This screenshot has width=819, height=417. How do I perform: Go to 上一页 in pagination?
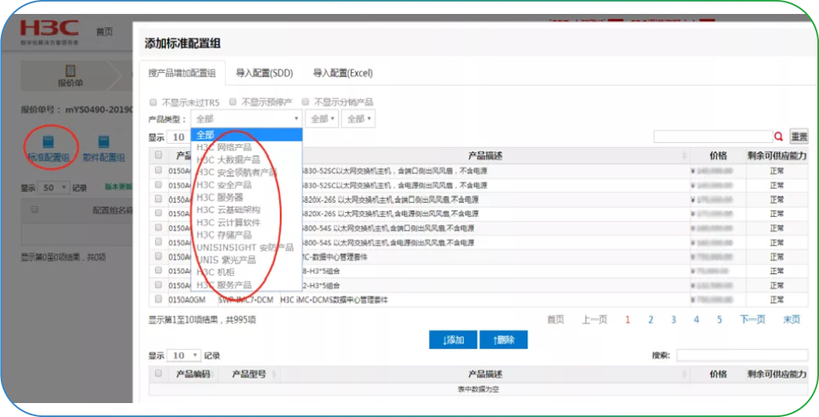pyautogui.click(x=595, y=320)
